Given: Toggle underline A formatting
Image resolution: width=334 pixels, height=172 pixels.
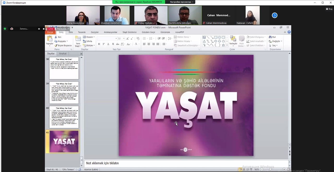Looking at the screenshot, I should click(108, 44).
